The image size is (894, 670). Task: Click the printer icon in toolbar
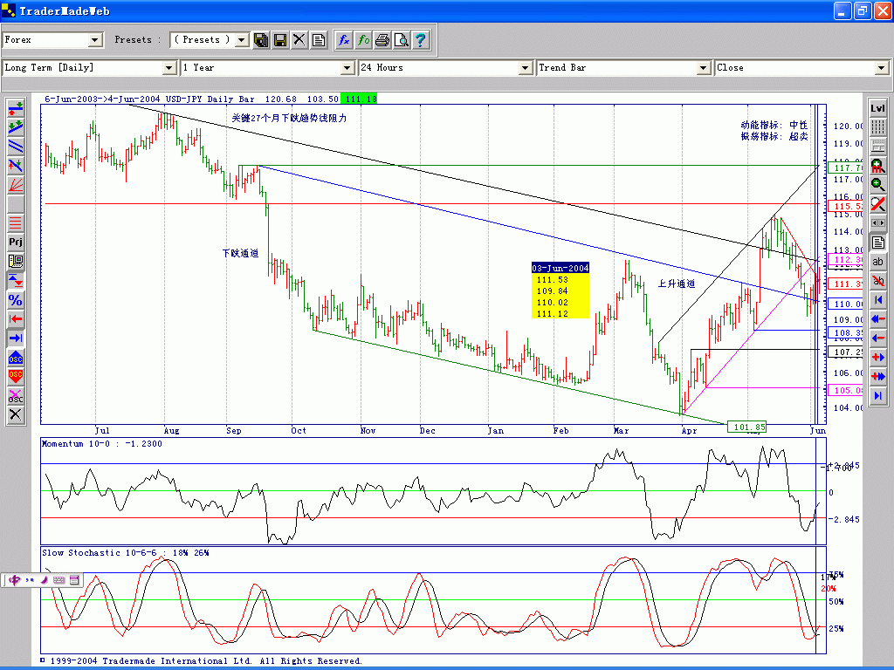coord(382,40)
